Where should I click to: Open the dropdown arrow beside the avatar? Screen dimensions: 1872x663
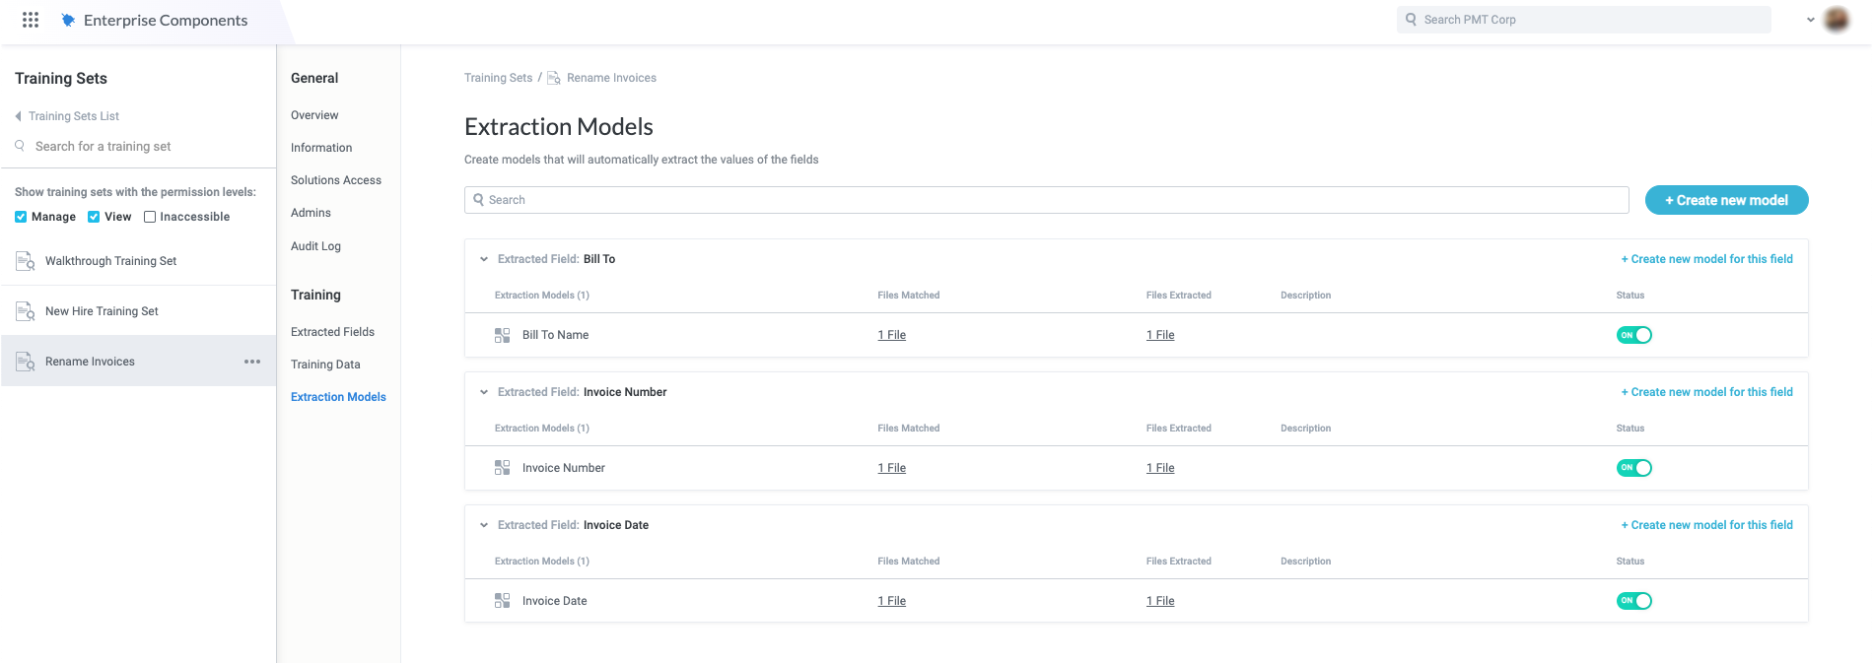1810,20
